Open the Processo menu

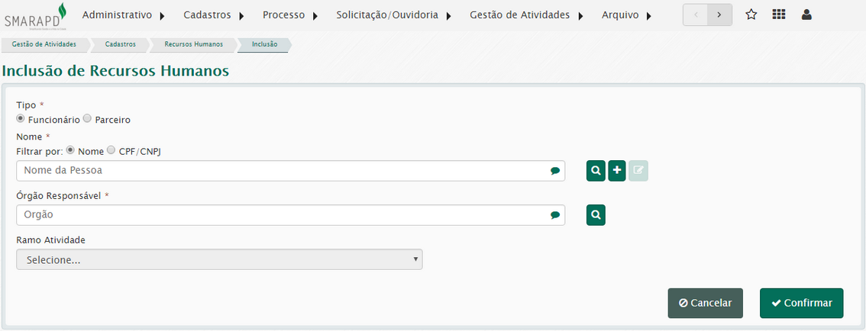(x=289, y=14)
